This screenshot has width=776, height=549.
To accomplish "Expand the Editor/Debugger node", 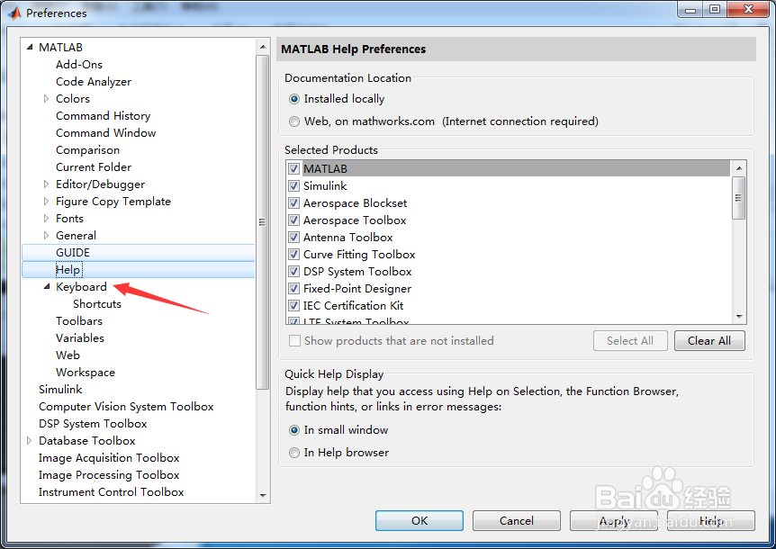I will [x=46, y=184].
